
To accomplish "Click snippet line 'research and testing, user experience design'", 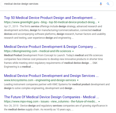I will point(28,38).
